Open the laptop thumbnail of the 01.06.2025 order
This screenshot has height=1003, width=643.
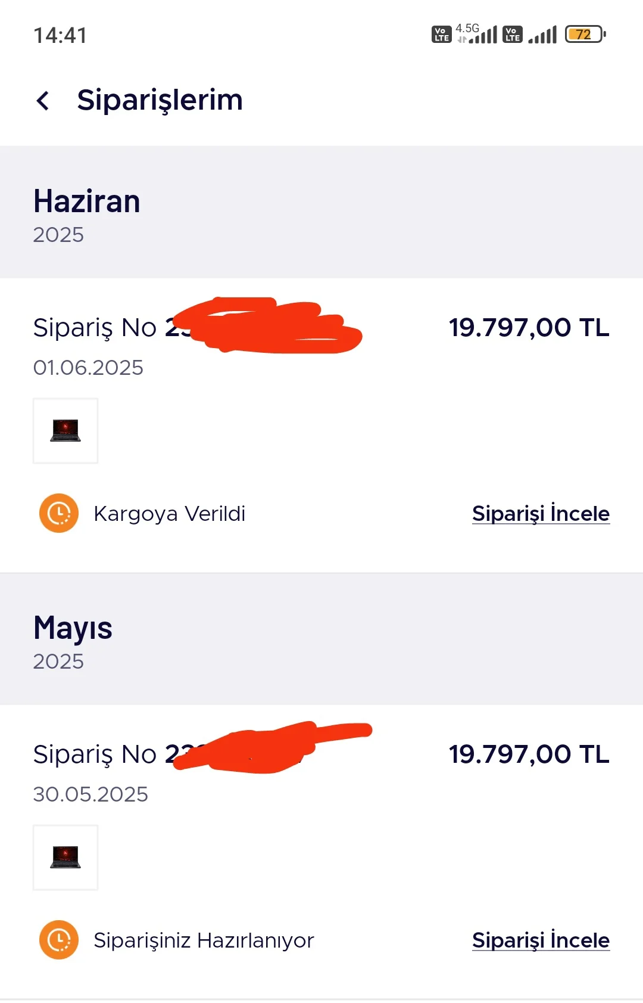(x=65, y=431)
